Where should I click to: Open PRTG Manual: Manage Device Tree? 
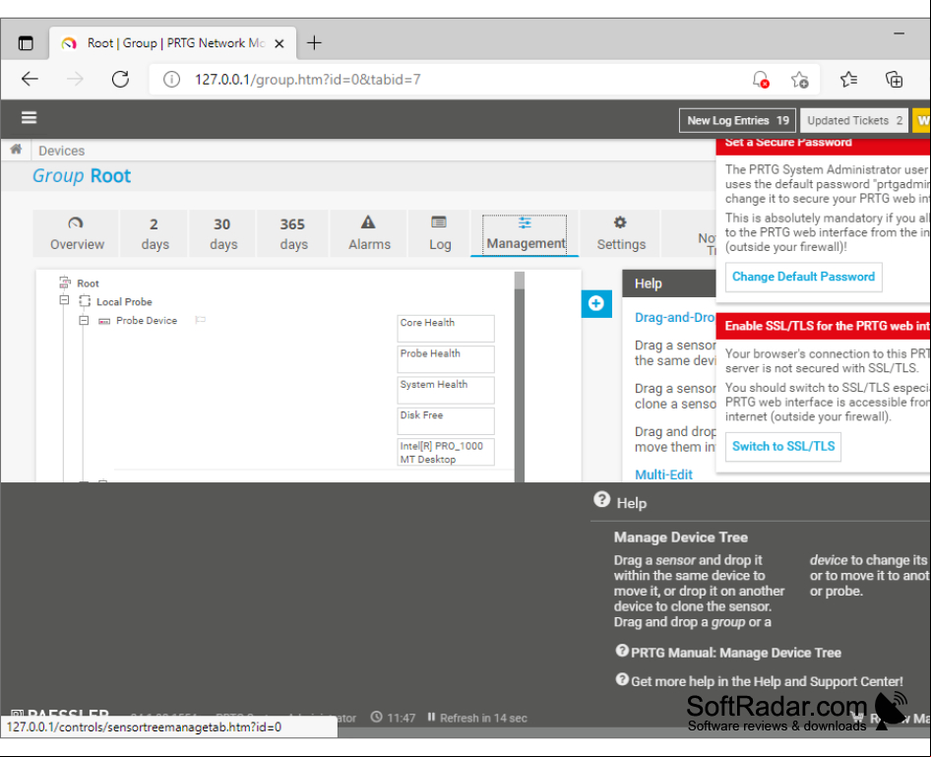[x=736, y=653]
